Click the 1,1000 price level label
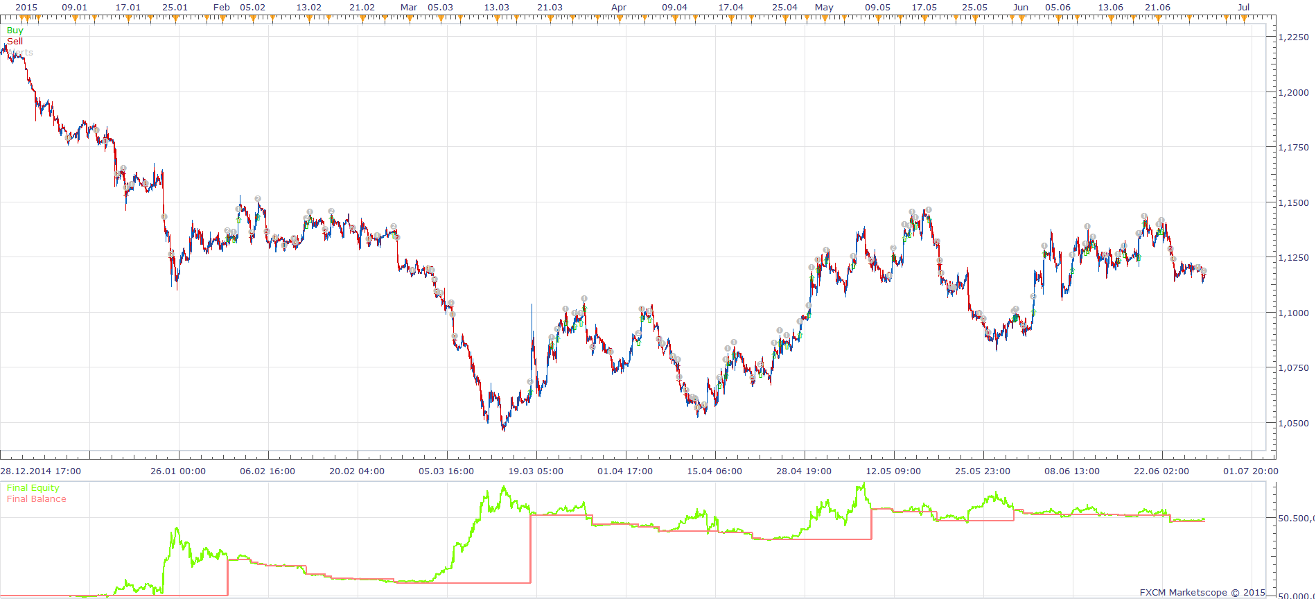Screen dimensions: 1316x599 click(x=1294, y=313)
